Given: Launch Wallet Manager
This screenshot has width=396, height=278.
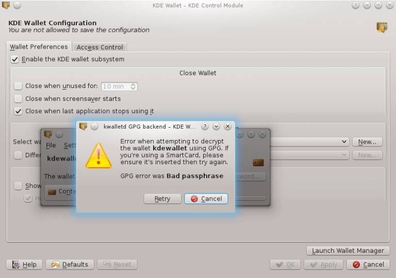Looking at the screenshot, I should (x=348, y=251).
